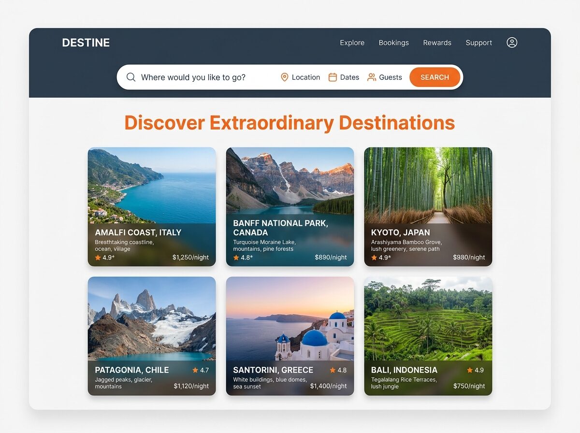Click the Banff National Park rating star
Screen dimensions: 580x433
click(236, 258)
